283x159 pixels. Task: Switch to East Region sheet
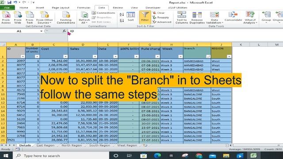click(45, 145)
